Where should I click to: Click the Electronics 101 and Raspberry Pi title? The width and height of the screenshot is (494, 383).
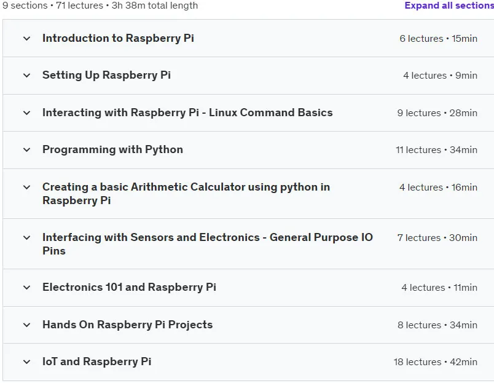coord(129,287)
